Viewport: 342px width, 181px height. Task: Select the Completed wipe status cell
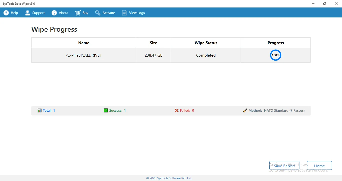point(206,55)
